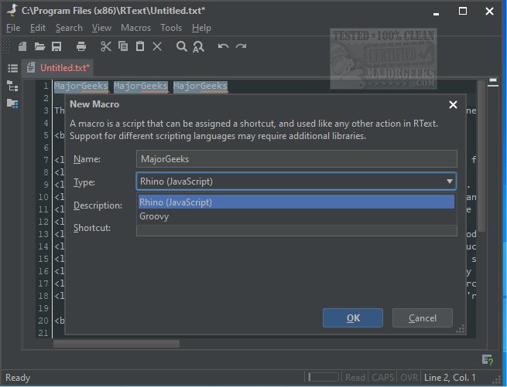Click the New file toolbar icon
This screenshot has width=507, height=387.
[22, 46]
